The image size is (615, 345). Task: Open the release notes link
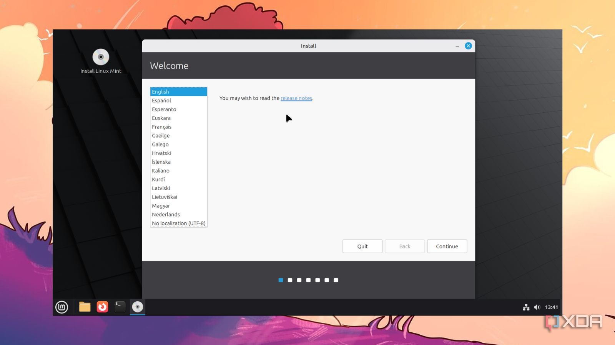pyautogui.click(x=296, y=98)
